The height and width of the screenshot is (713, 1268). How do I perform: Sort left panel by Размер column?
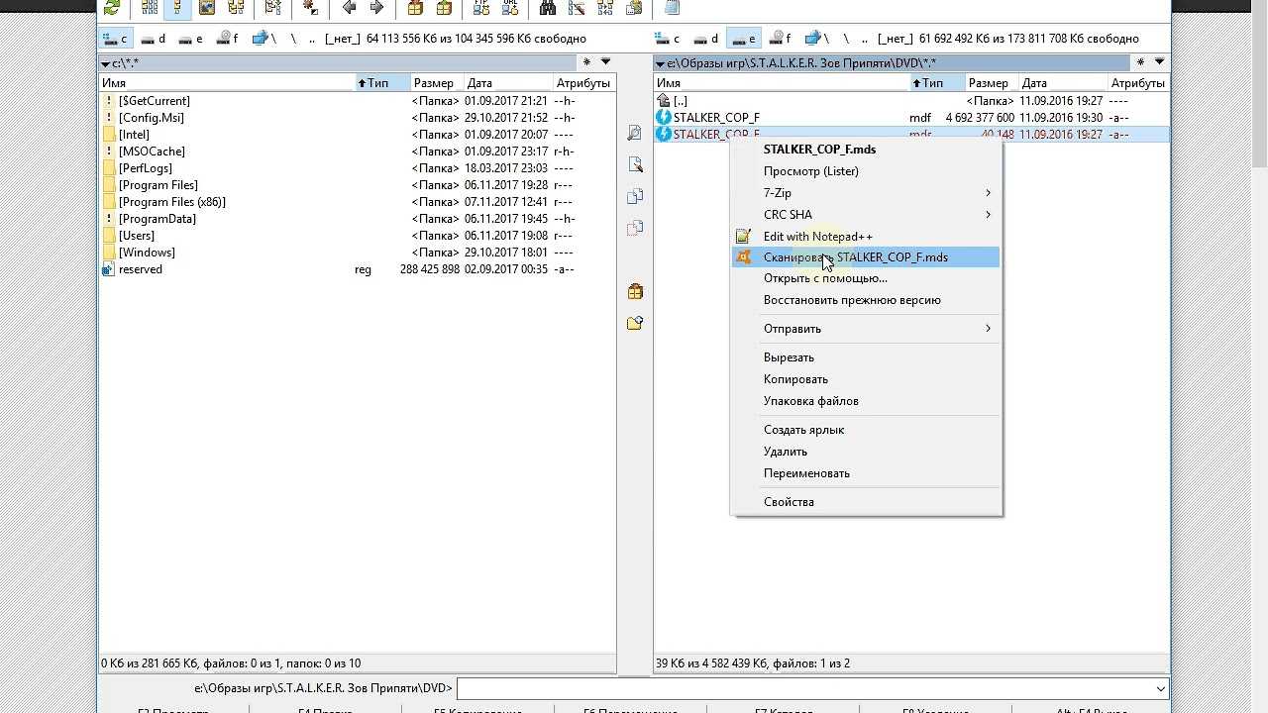coord(437,83)
